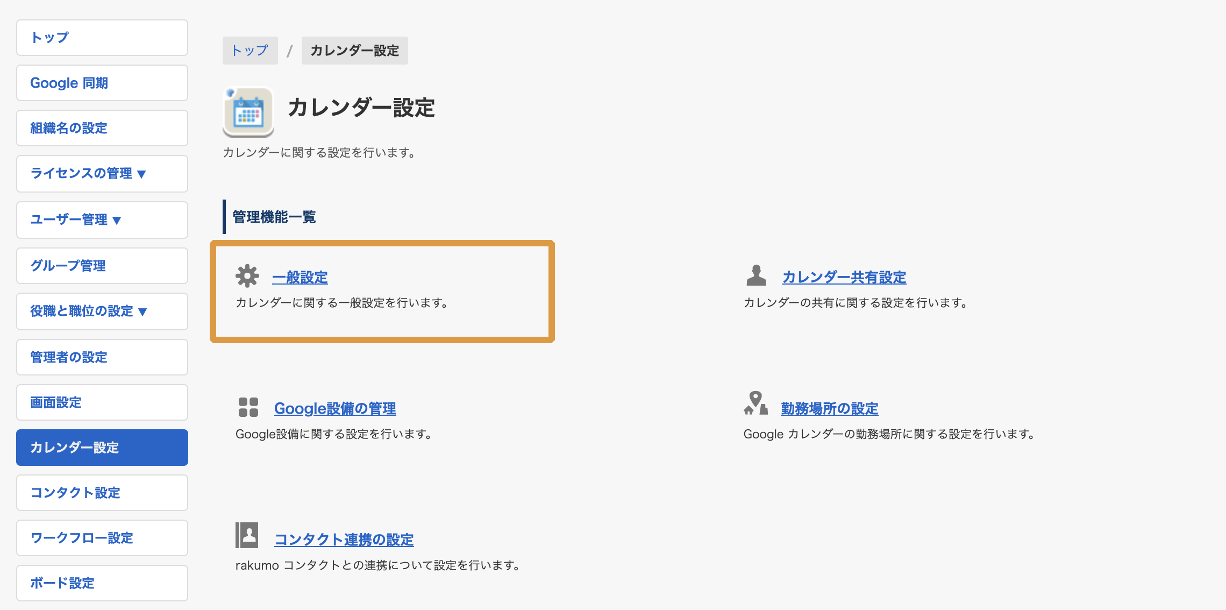
Task: Click the calendar icon next to the カレンダー設定 heading
Action: (248, 112)
